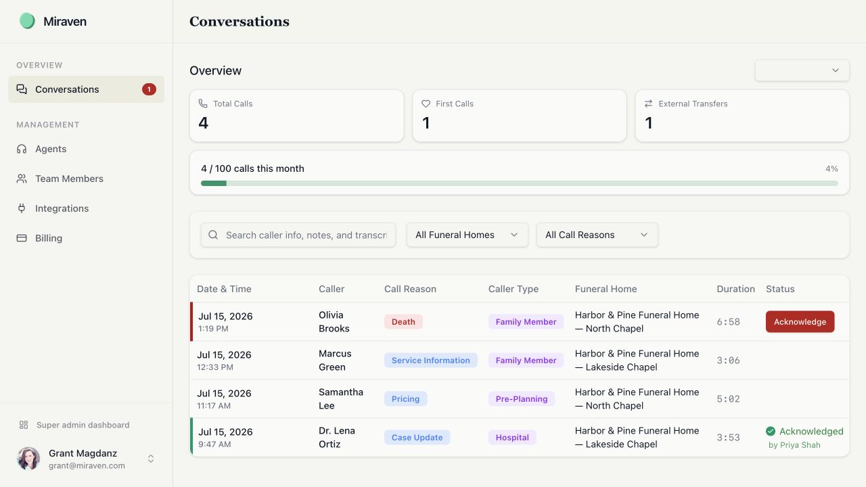This screenshot has width=866, height=487.
Task: Open the Conversations section
Action: click(x=86, y=89)
